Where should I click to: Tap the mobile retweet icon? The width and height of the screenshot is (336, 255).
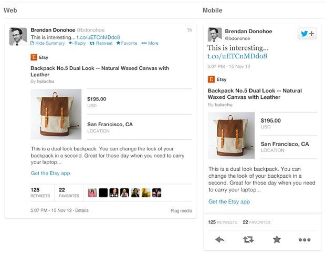pos(248,239)
